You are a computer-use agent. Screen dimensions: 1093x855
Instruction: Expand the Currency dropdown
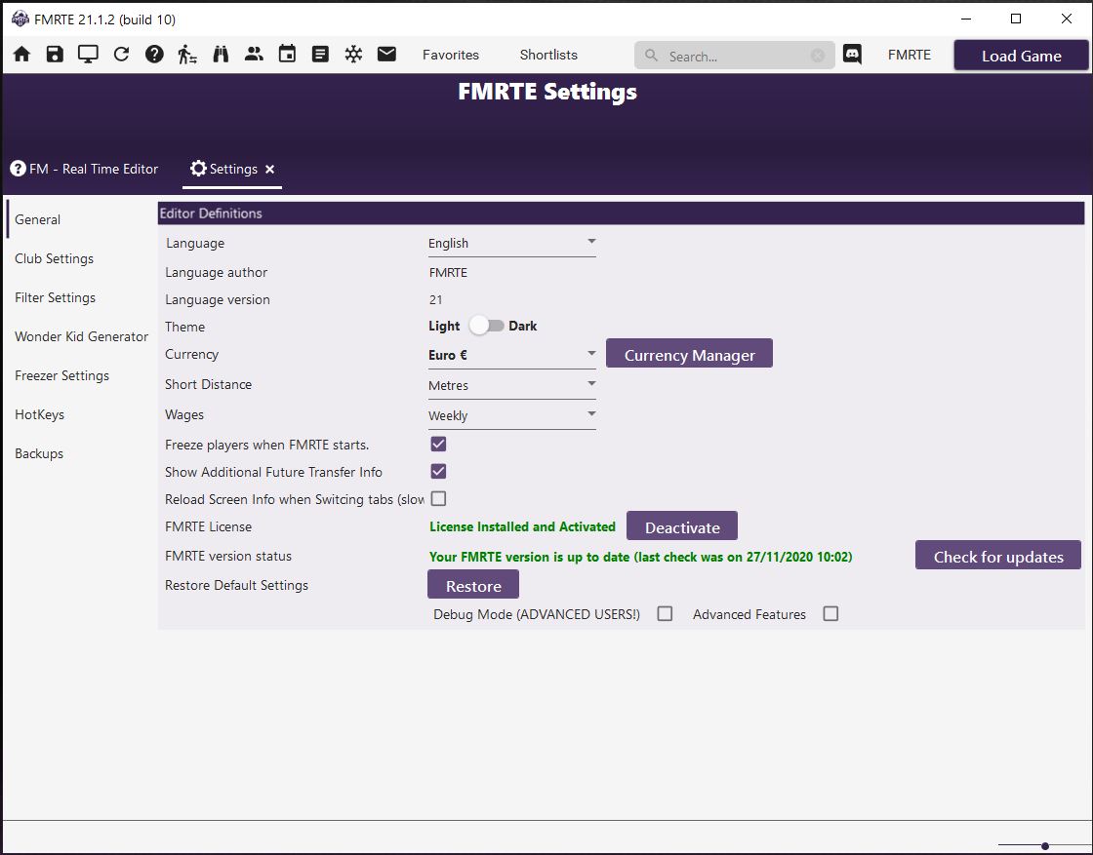coord(511,355)
